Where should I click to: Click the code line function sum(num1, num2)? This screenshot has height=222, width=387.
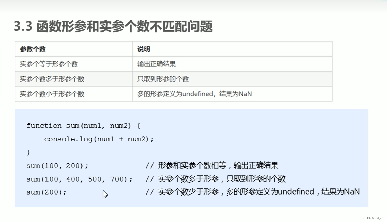click(x=84, y=126)
